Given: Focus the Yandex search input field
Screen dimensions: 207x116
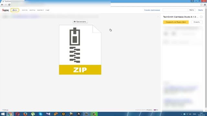Looking at the screenshot, I should pyautogui.click(x=175, y=10).
